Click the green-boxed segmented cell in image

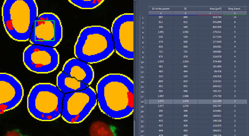click(44, 31)
